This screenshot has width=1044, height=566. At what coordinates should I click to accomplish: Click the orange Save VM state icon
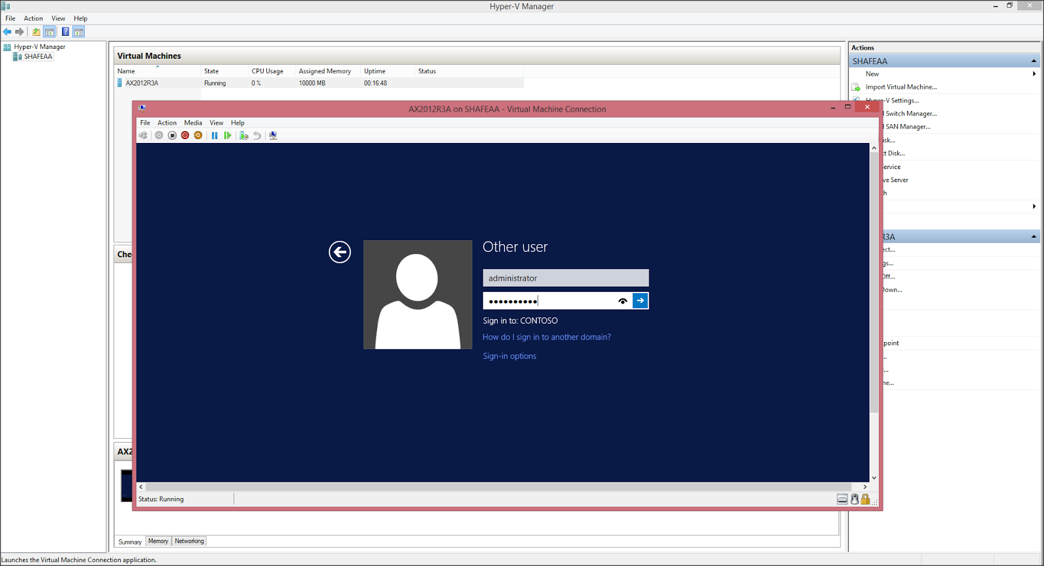pos(198,135)
